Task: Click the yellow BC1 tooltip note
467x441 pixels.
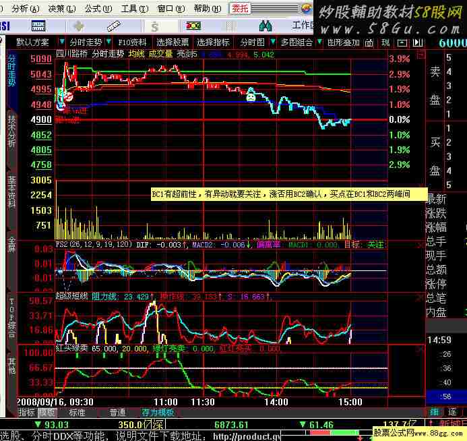Action: tap(289, 194)
